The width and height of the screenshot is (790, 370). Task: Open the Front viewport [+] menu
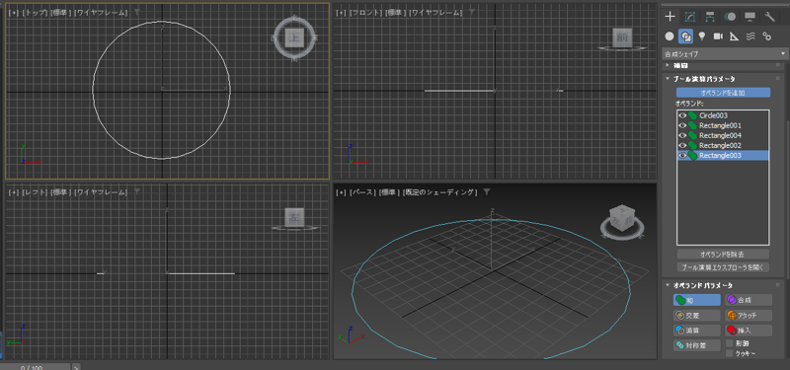pyautogui.click(x=342, y=12)
